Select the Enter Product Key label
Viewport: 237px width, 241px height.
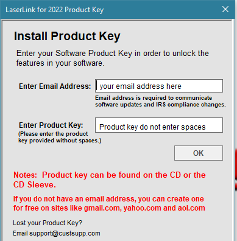[x=51, y=125]
